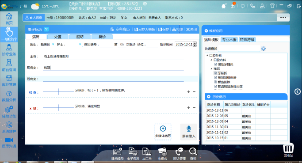Open the 护士 nurse dropdown
The image size is (302, 163).
coord(80,45)
